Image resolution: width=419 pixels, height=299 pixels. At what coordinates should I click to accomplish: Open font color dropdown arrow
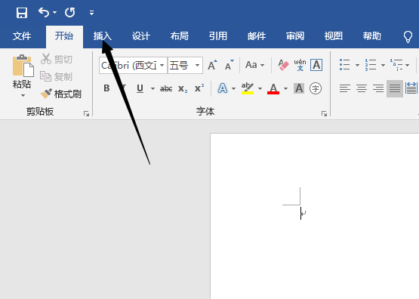285,88
